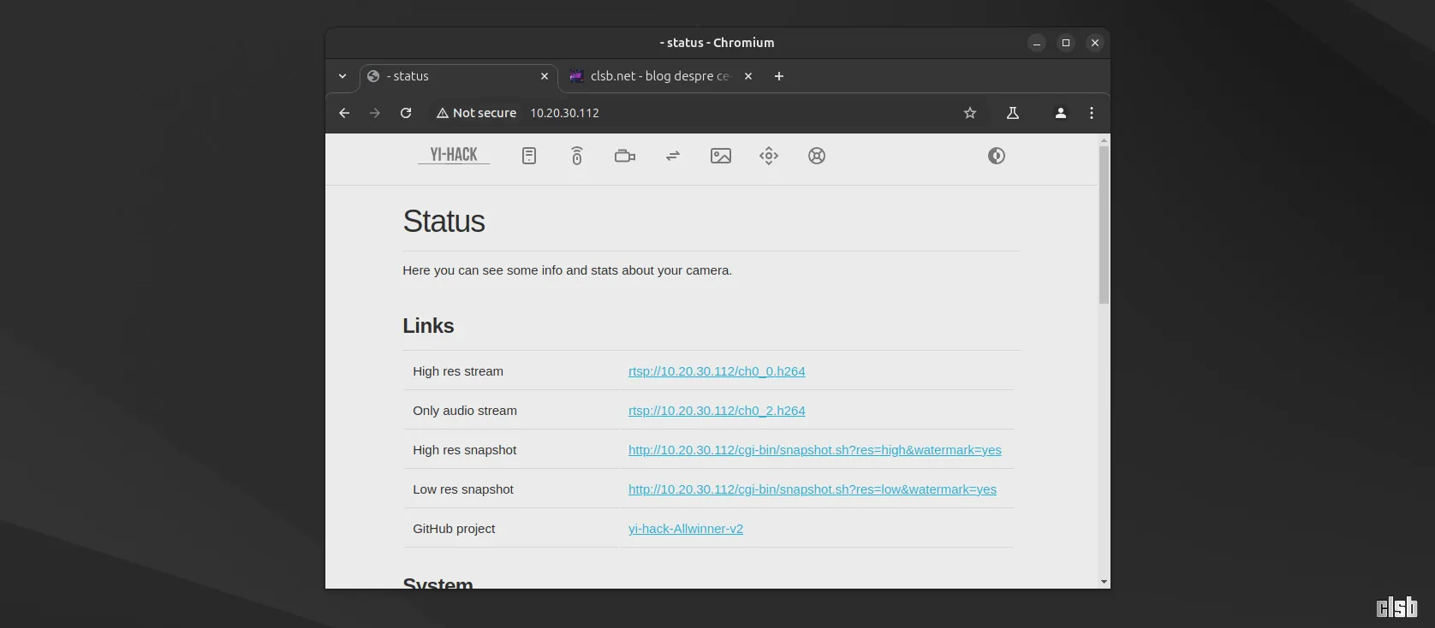Image resolution: width=1435 pixels, height=628 pixels.
Task: Close the Chromium window
Action: pos(1095,43)
